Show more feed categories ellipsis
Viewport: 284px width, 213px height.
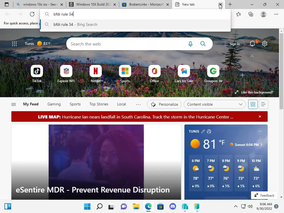tap(138, 104)
